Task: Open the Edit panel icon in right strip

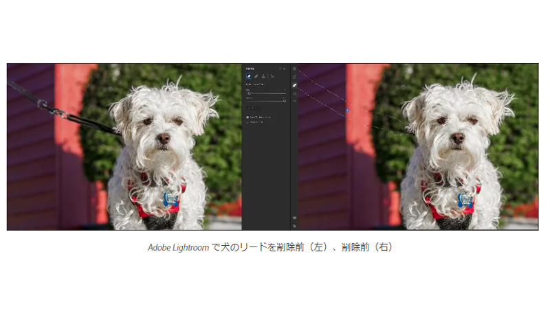Action: click(295, 69)
